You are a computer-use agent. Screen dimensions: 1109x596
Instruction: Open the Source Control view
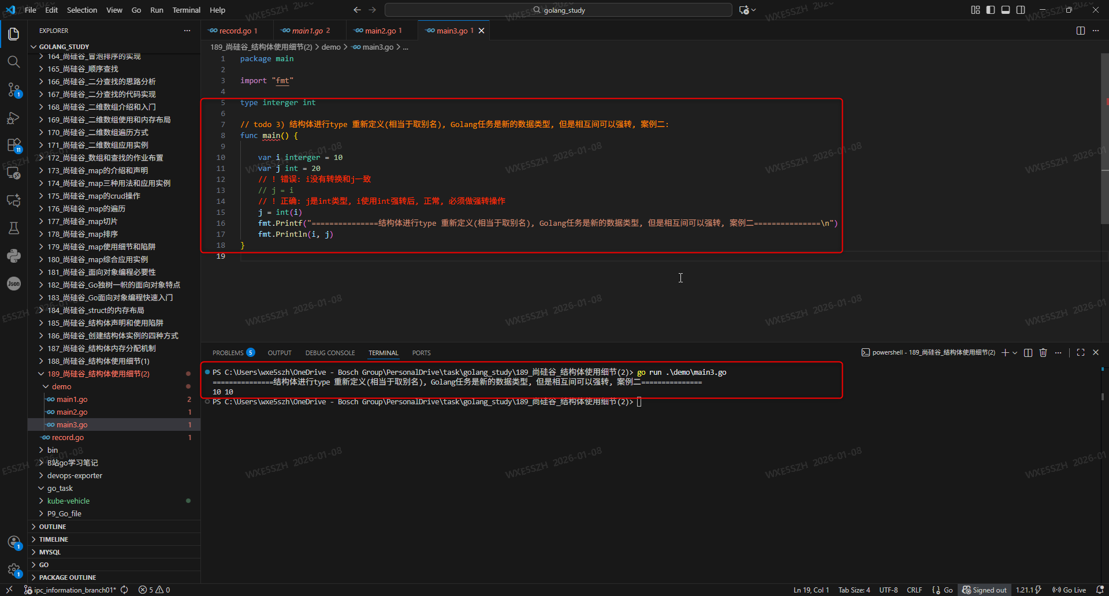(x=14, y=90)
